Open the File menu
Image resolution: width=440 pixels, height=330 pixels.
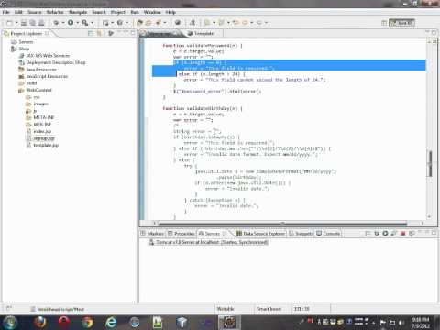coord(5,12)
